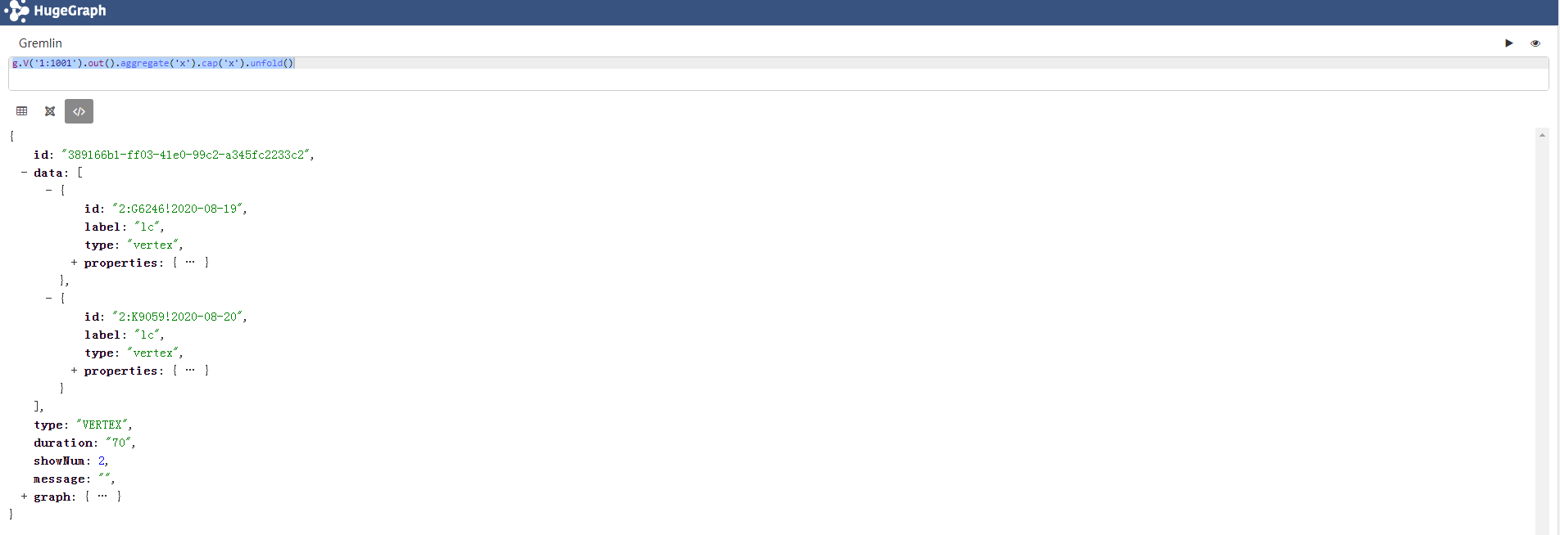Viewport: 1560px width, 535px height.
Task: Collapse second vertex object K9059
Action: [x=48, y=299]
